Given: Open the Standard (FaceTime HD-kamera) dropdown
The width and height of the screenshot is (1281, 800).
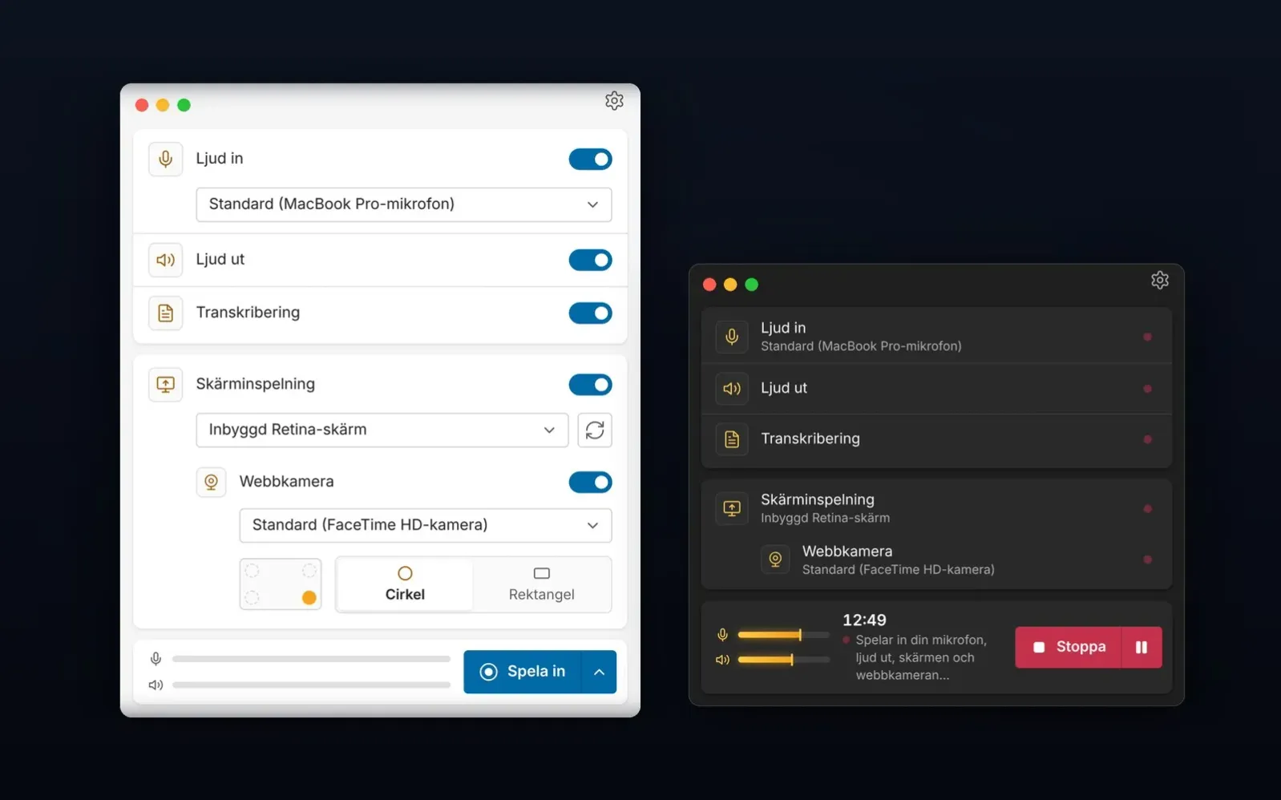Looking at the screenshot, I should 425,525.
